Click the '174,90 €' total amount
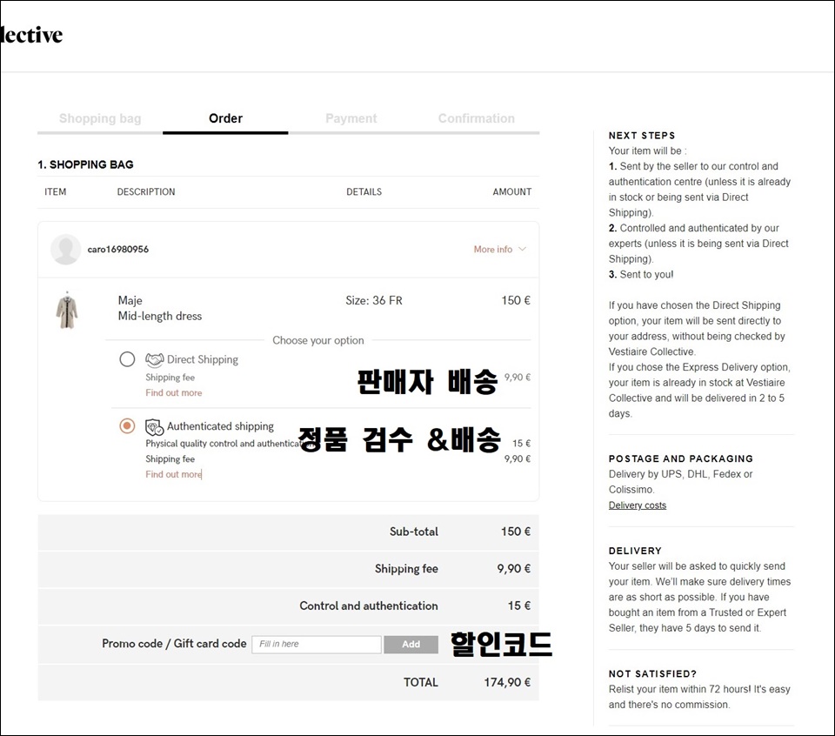 pyautogui.click(x=507, y=683)
